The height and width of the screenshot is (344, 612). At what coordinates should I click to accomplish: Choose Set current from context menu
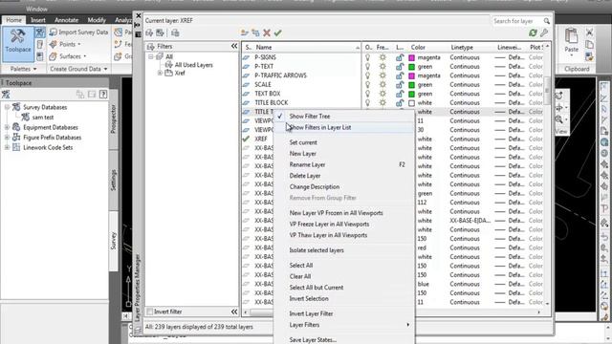coord(344,142)
